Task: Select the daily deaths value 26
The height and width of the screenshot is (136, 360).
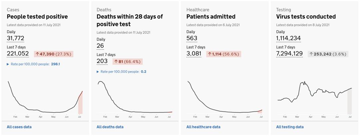Action: click(x=100, y=46)
